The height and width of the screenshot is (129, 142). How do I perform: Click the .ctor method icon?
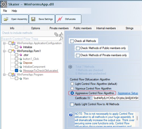point(20,55)
